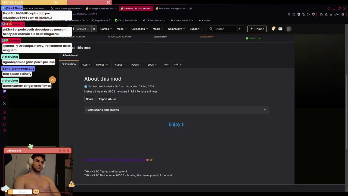This screenshot has width=348, height=196.
Task: Focus the Nexus Mods search field
Action: 225,29
